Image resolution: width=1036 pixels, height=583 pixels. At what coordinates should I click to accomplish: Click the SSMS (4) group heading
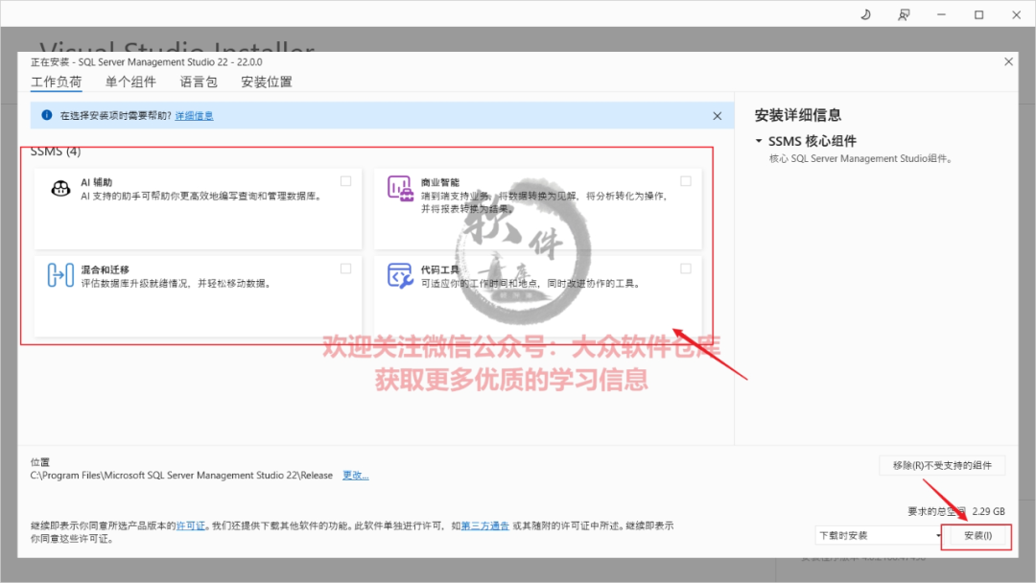56,152
